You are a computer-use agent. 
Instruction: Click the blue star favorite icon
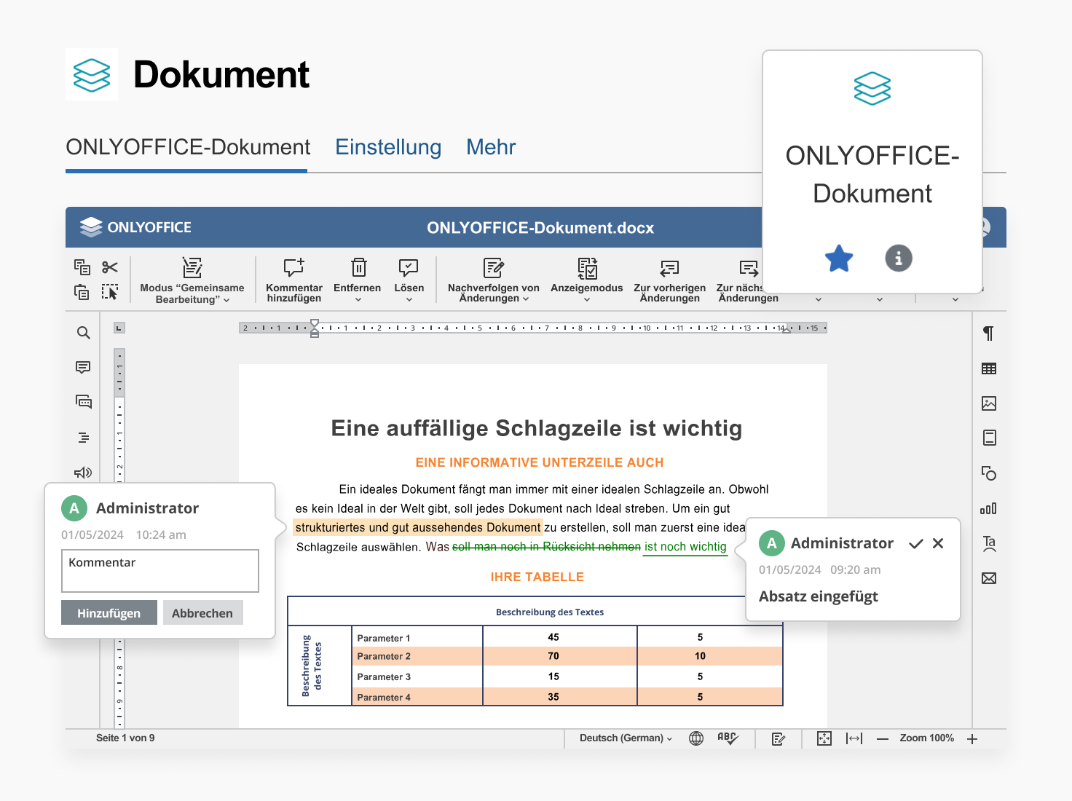pyautogui.click(x=839, y=259)
